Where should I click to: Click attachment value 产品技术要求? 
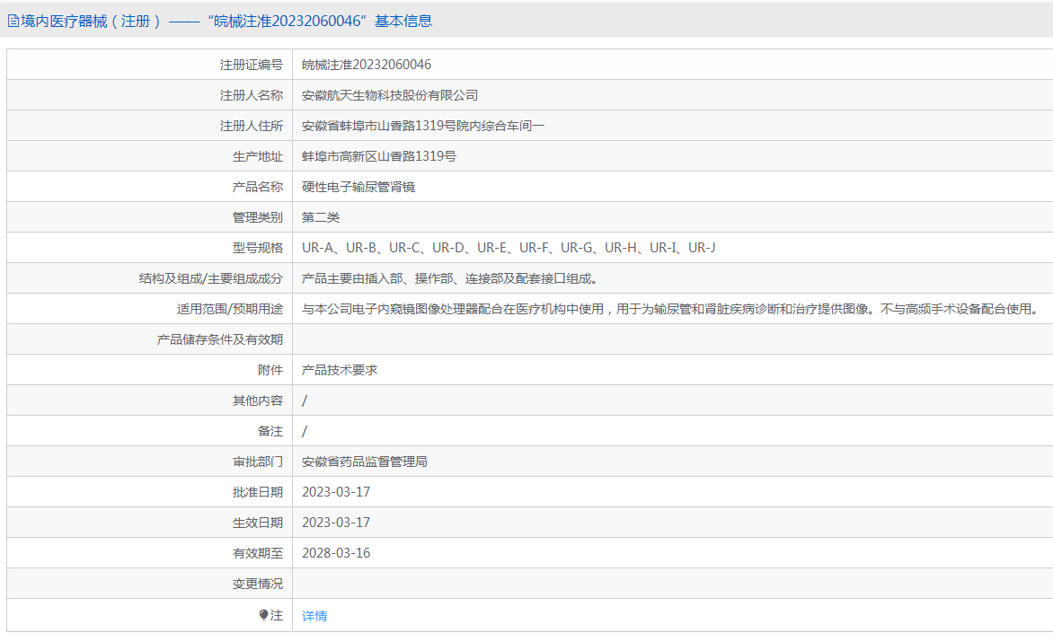pos(339,370)
